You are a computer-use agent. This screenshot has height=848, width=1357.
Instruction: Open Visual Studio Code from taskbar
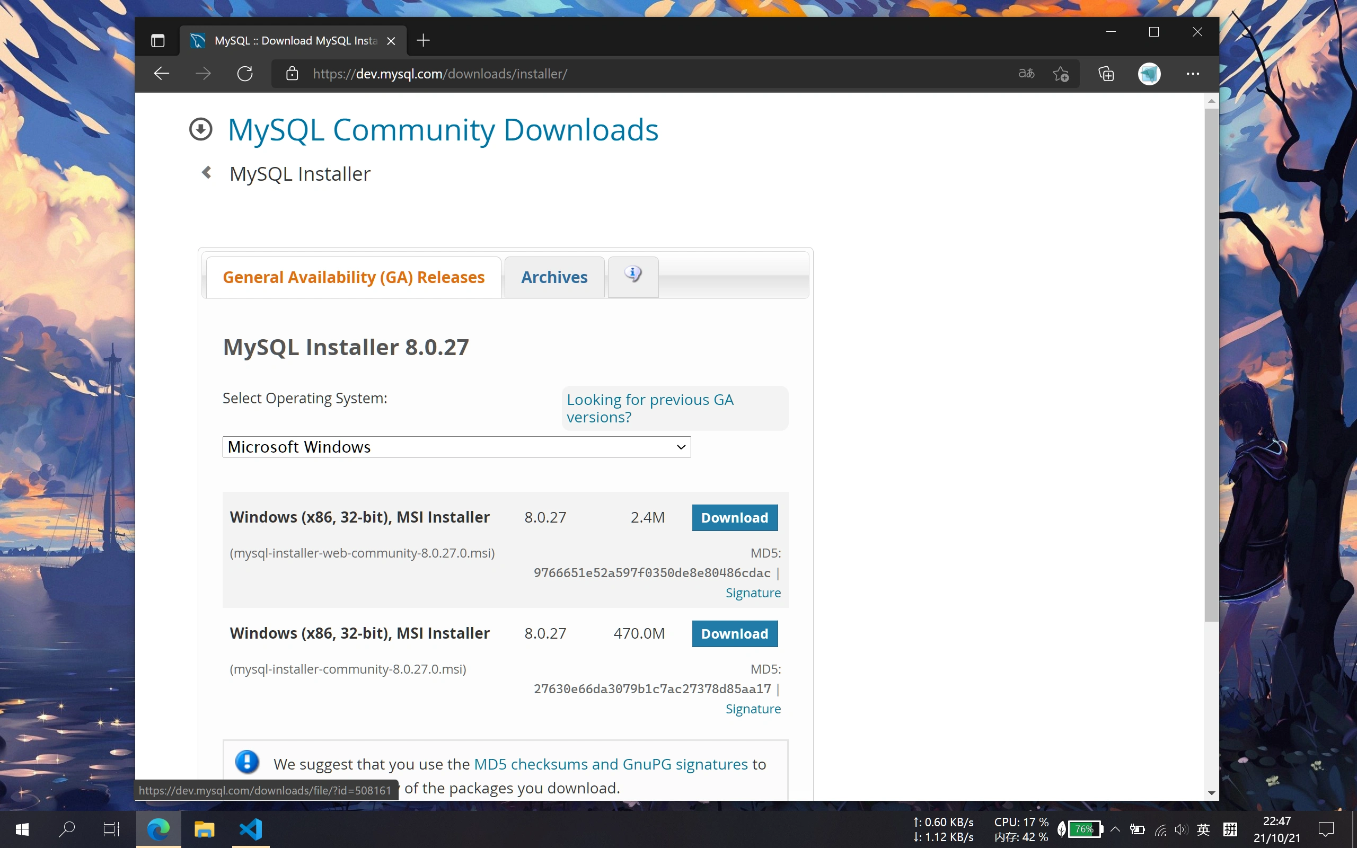point(251,829)
